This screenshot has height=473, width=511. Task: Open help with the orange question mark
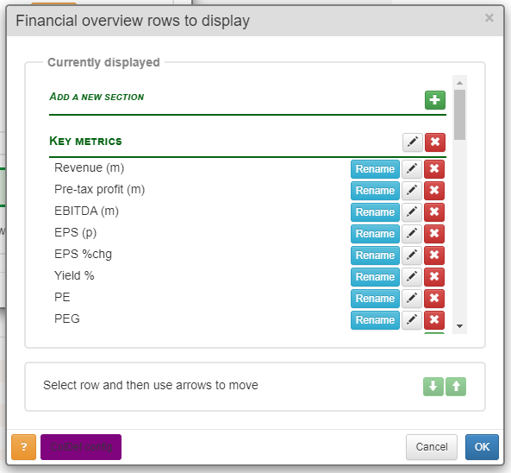pos(23,447)
